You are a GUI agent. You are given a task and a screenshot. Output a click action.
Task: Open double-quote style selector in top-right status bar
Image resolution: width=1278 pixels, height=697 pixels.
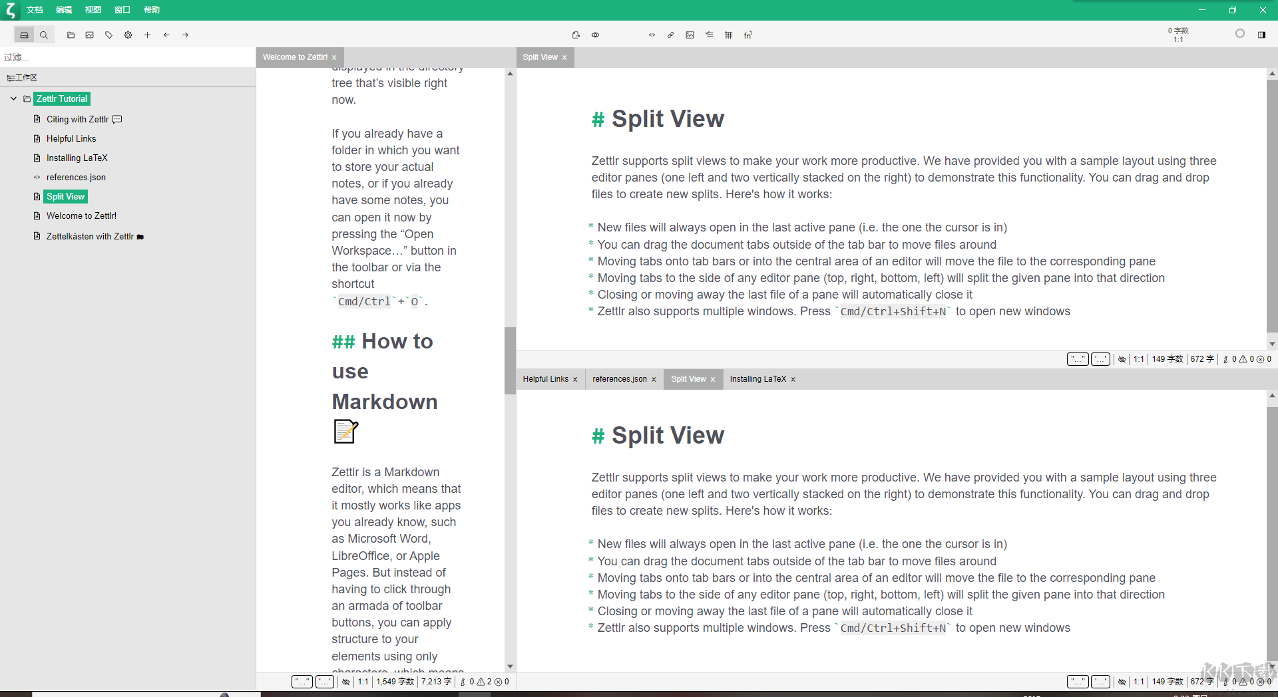tap(1077, 359)
